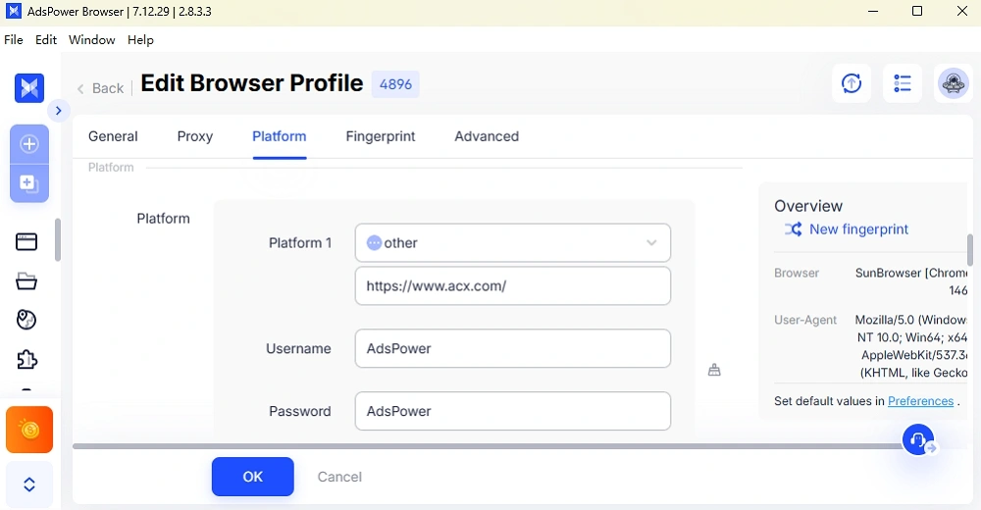The image size is (981, 510).
Task: Click the upload sync icon at top right
Action: [x=852, y=83]
